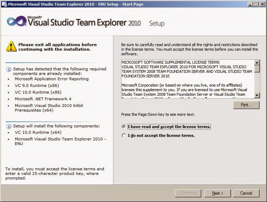Click 'MICROSOFT SOFTWARE SUPPLEMENTAL LICENSE TERMS' line

(x=171, y=62)
